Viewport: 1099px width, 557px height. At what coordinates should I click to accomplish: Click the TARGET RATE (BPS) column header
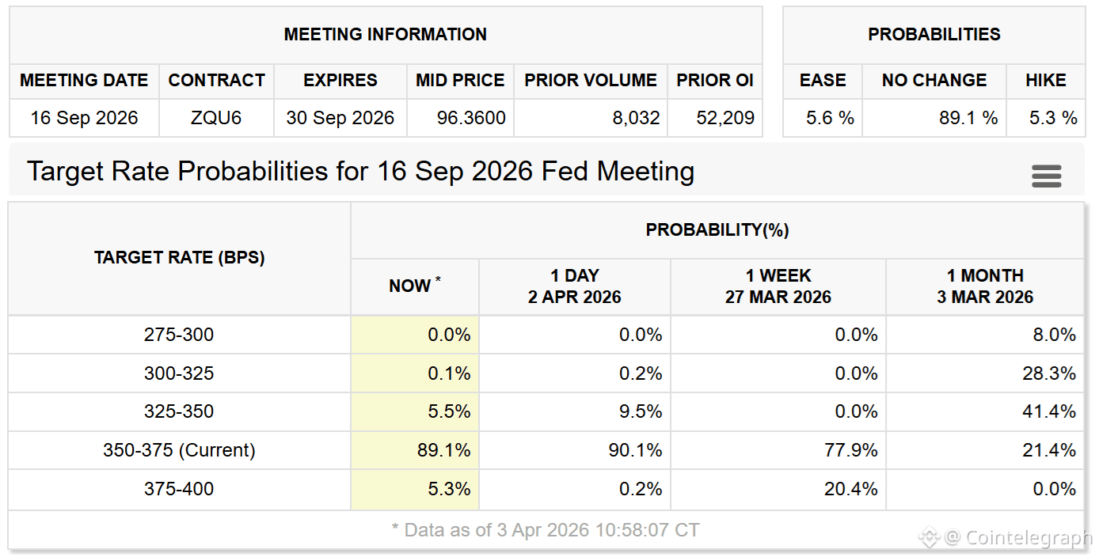(179, 258)
